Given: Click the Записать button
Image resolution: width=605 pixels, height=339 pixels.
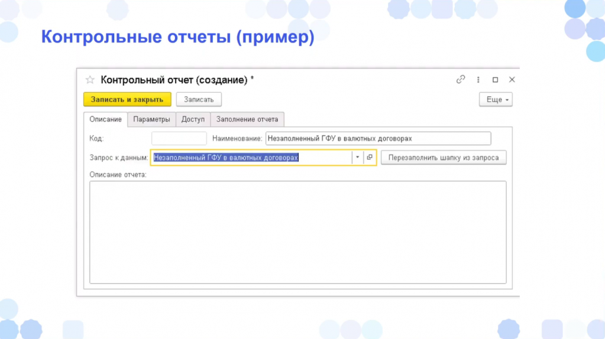Looking at the screenshot, I should point(199,99).
